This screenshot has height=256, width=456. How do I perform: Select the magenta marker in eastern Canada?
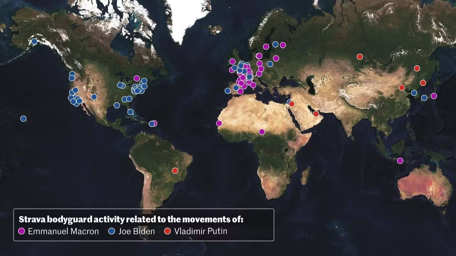(x=136, y=78)
